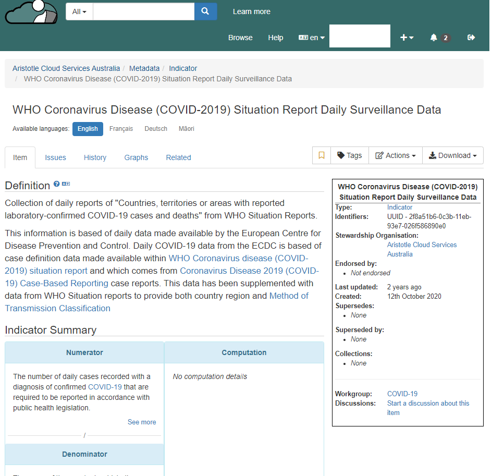Open the plus create menu
Screen dimensions: 492x476
(407, 38)
